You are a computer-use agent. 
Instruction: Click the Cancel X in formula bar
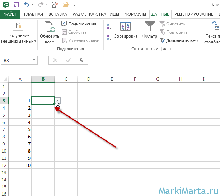[x=55, y=60]
